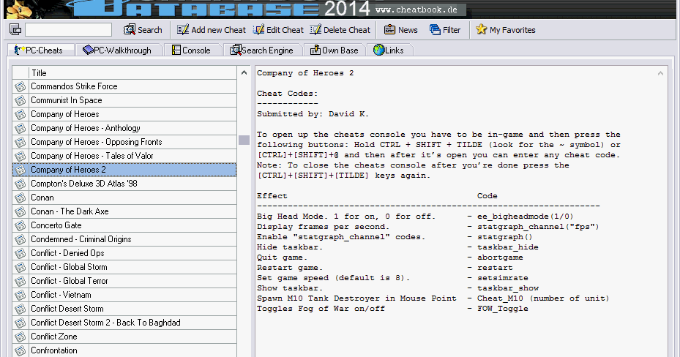The width and height of the screenshot is (680, 357).
Task: Select Company of Heroes 2 row
Action: click(124, 170)
